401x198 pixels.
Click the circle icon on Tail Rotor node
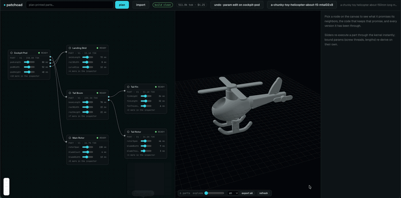tap(128, 132)
